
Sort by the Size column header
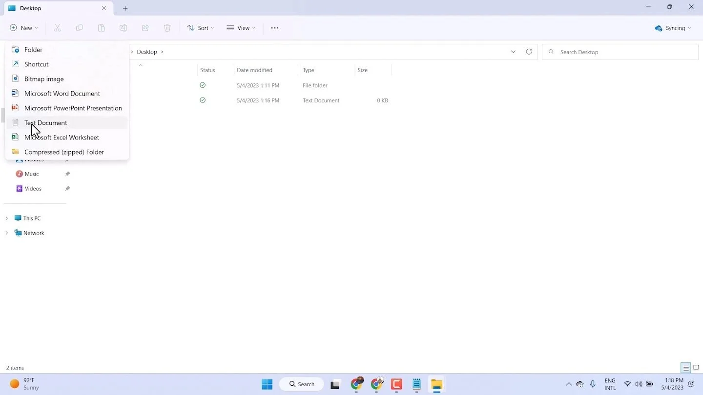click(x=373, y=70)
